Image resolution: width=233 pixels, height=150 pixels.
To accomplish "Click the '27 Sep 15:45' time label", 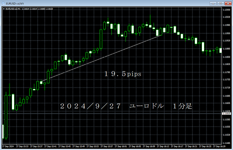I will (64, 146).
